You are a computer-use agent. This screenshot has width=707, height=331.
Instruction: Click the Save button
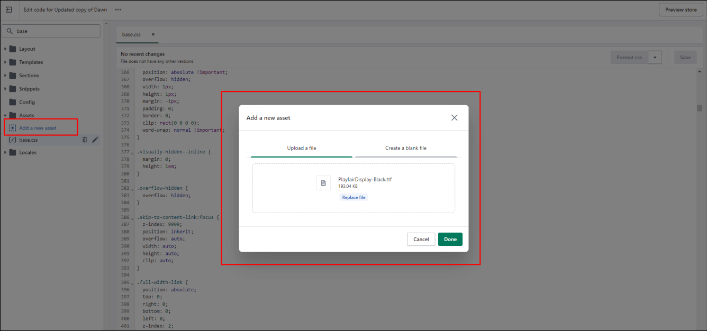click(x=685, y=58)
